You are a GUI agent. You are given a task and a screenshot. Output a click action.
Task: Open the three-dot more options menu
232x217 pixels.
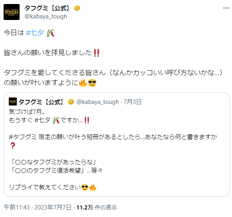pos(226,8)
